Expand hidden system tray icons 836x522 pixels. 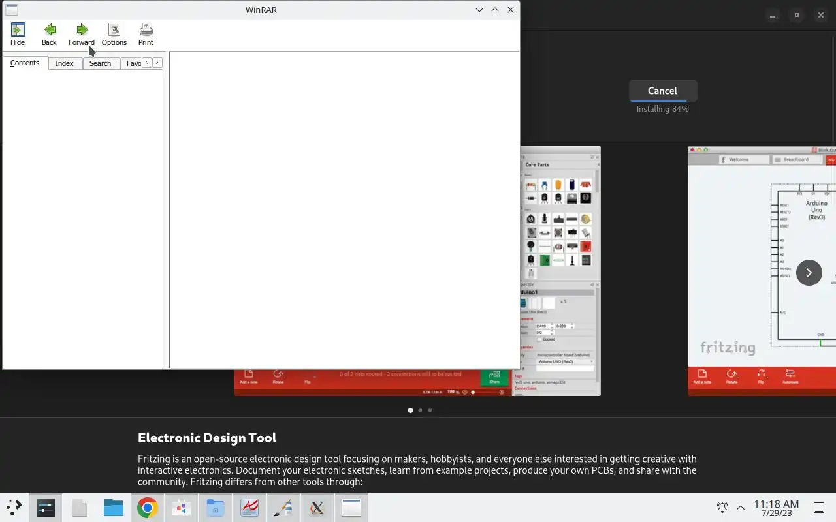coord(741,508)
